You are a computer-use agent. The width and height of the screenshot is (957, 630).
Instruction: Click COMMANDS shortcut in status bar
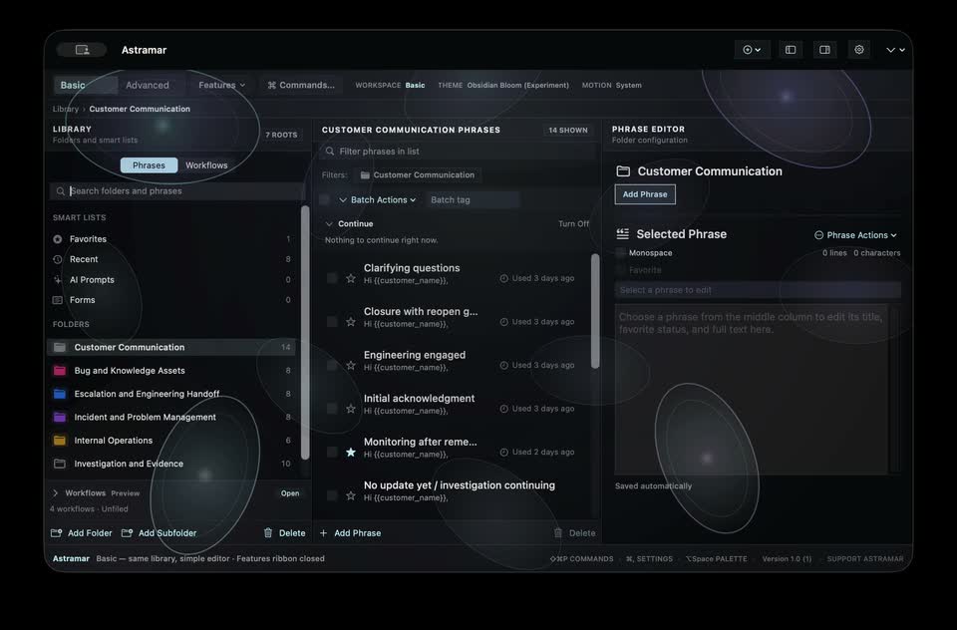[x=581, y=558]
